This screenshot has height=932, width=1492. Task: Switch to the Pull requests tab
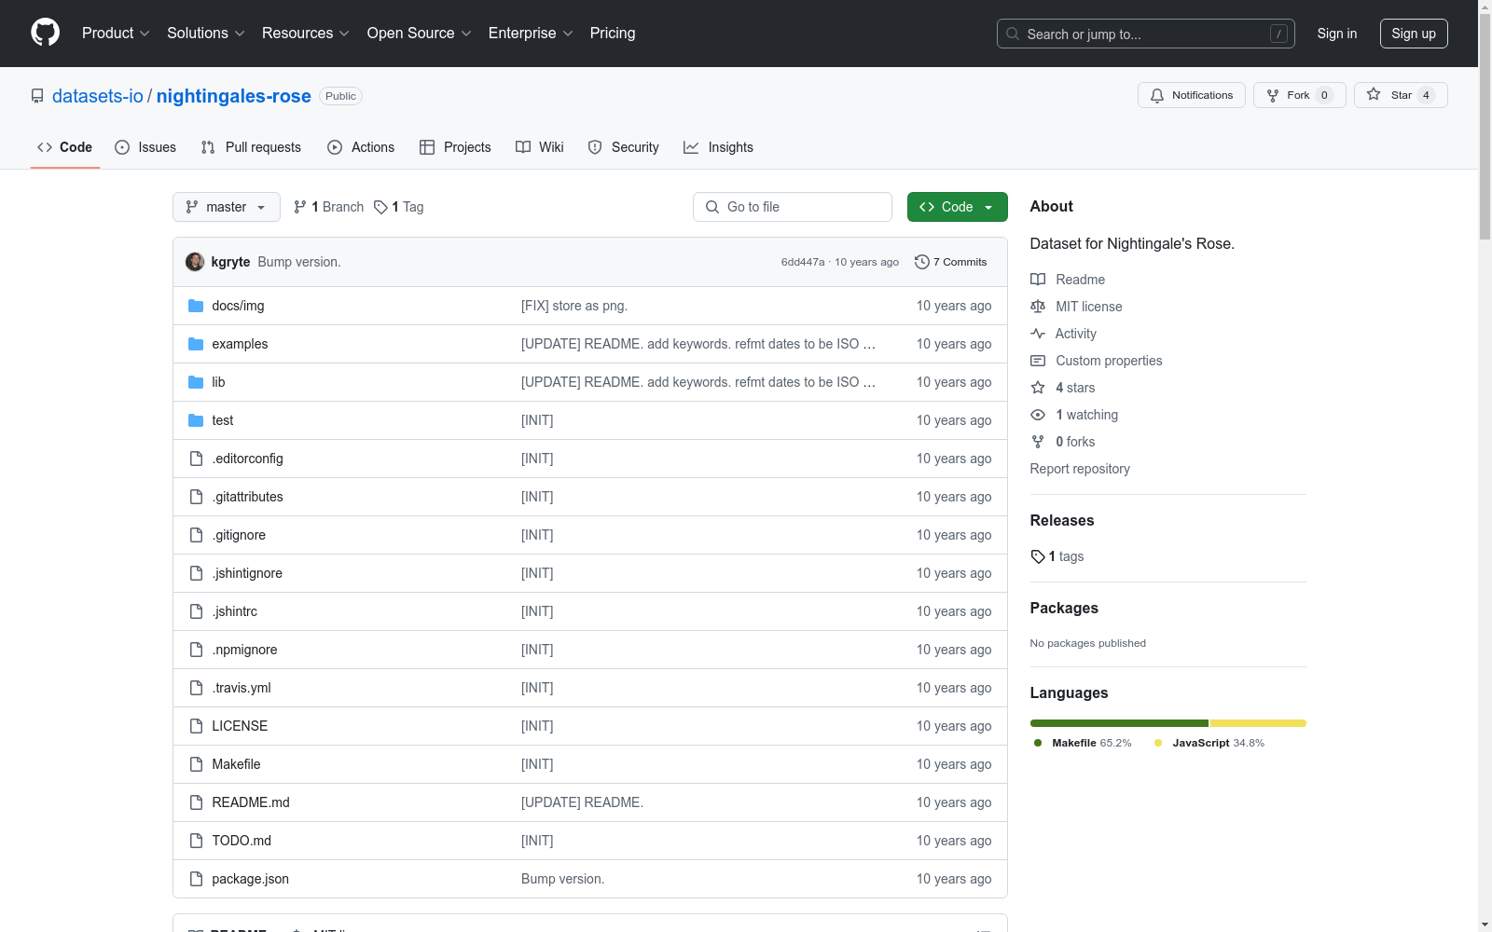(x=251, y=147)
